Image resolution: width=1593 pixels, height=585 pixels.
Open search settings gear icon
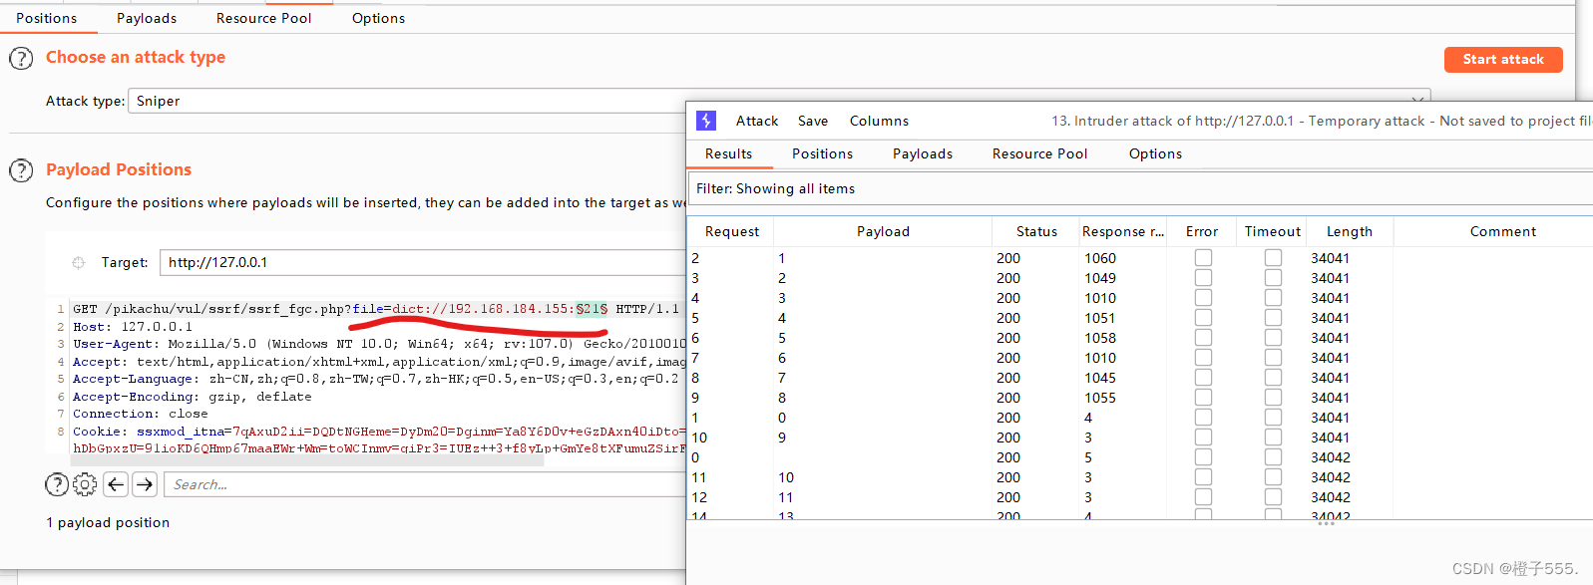click(x=86, y=484)
